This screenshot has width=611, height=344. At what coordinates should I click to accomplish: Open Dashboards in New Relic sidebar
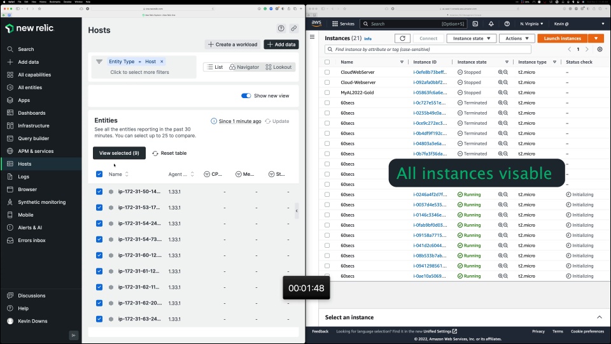(x=31, y=113)
